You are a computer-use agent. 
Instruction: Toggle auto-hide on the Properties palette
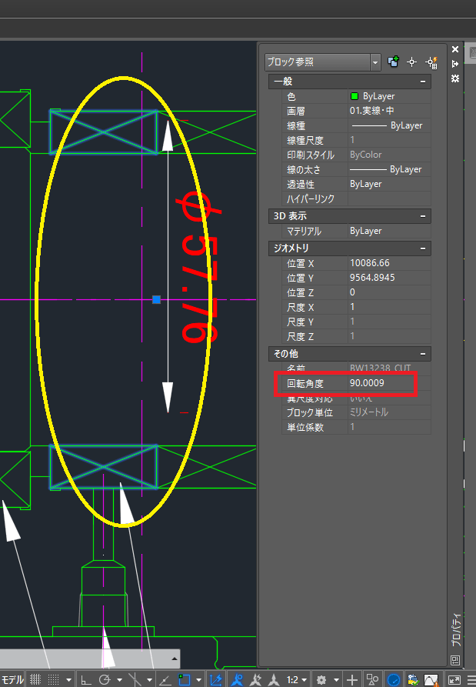pos(455,64)
